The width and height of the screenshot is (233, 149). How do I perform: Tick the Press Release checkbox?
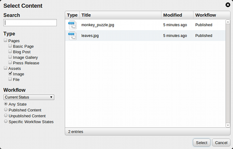click(x=10, y=63)
